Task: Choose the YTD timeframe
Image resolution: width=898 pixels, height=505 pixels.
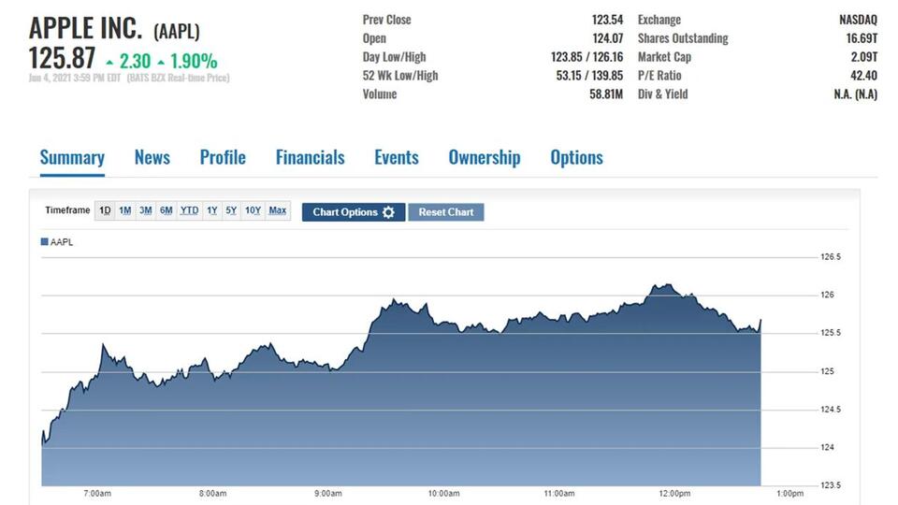Action: coord(189,210)
